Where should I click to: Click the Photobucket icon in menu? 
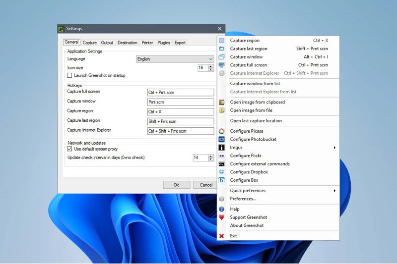click(x=221, y=139)
